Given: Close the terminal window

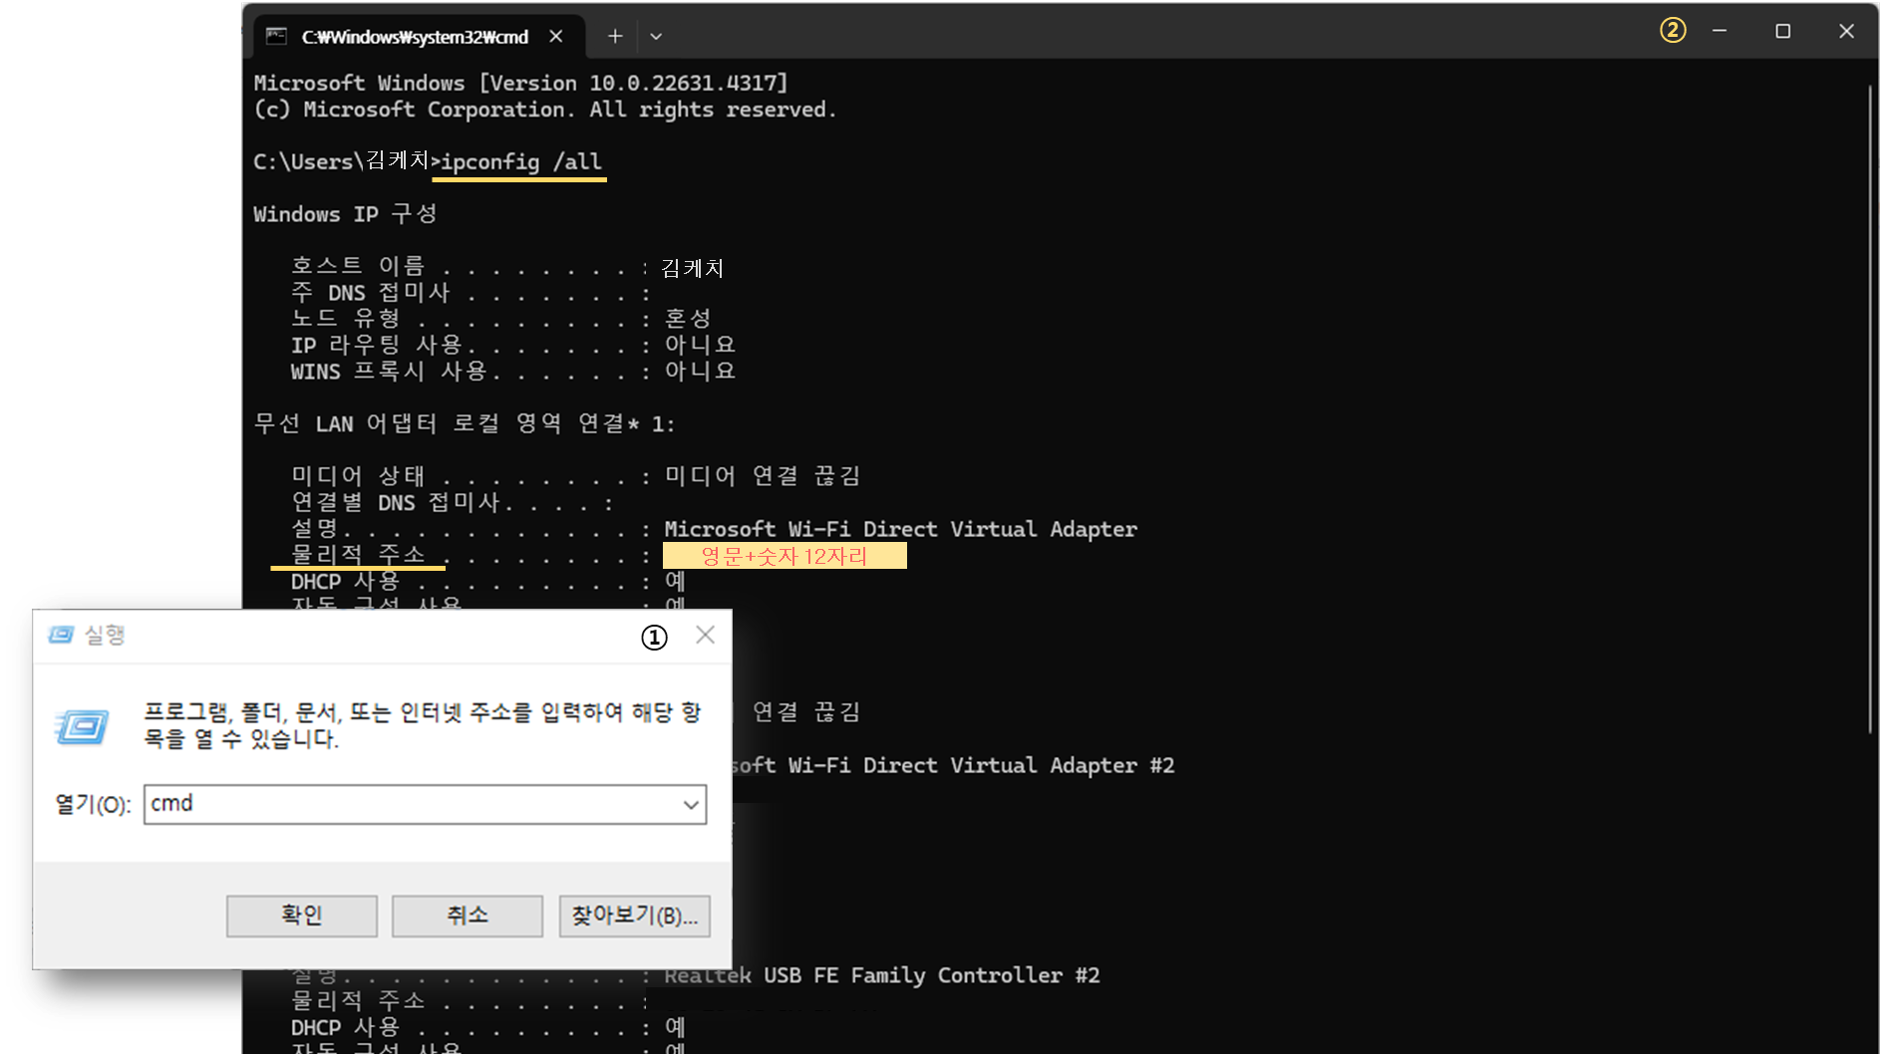Looking at the screenshot, I should 1846,31.
